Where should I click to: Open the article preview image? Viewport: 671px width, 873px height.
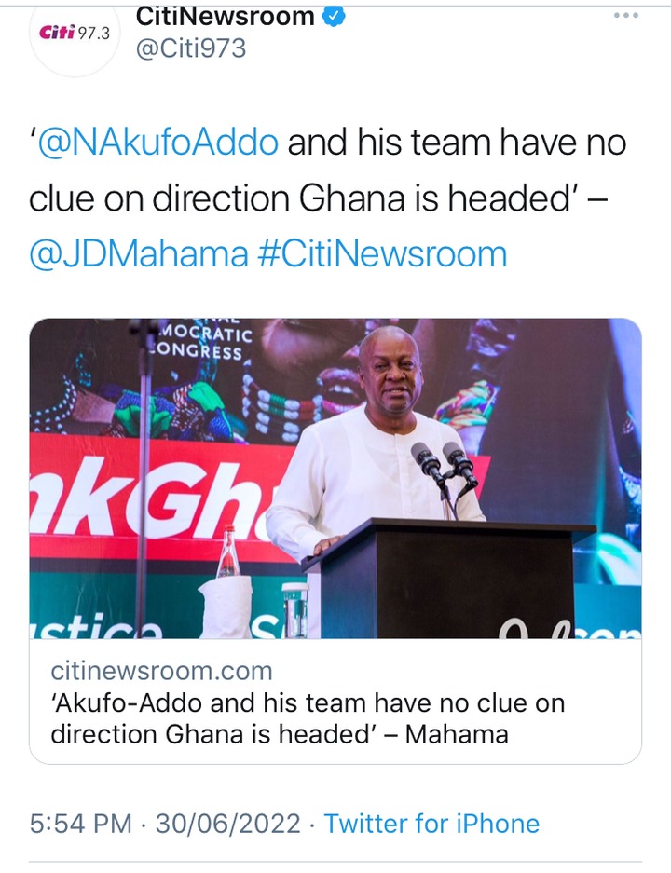click(x=335, y=478)
